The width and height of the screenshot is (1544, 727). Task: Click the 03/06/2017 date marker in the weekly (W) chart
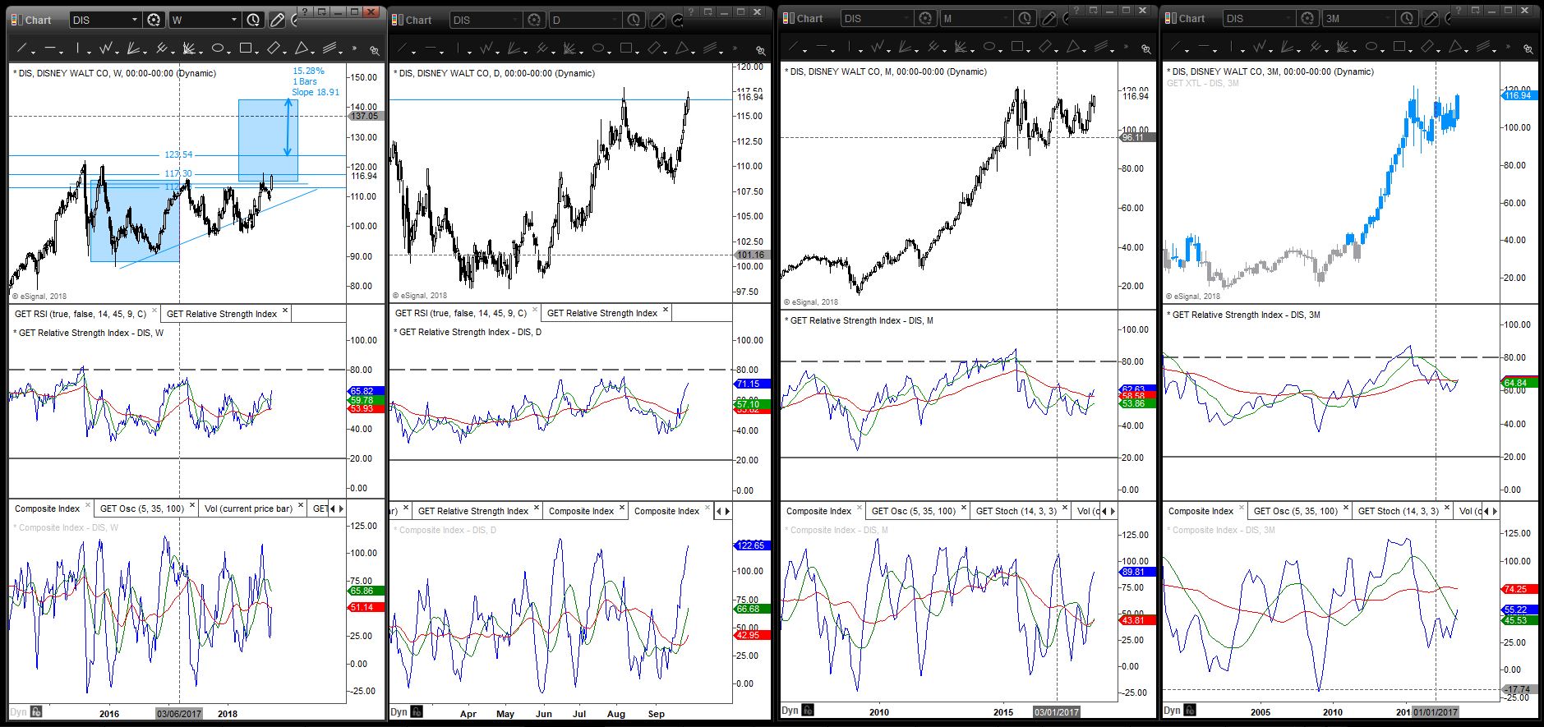(179, 714)
